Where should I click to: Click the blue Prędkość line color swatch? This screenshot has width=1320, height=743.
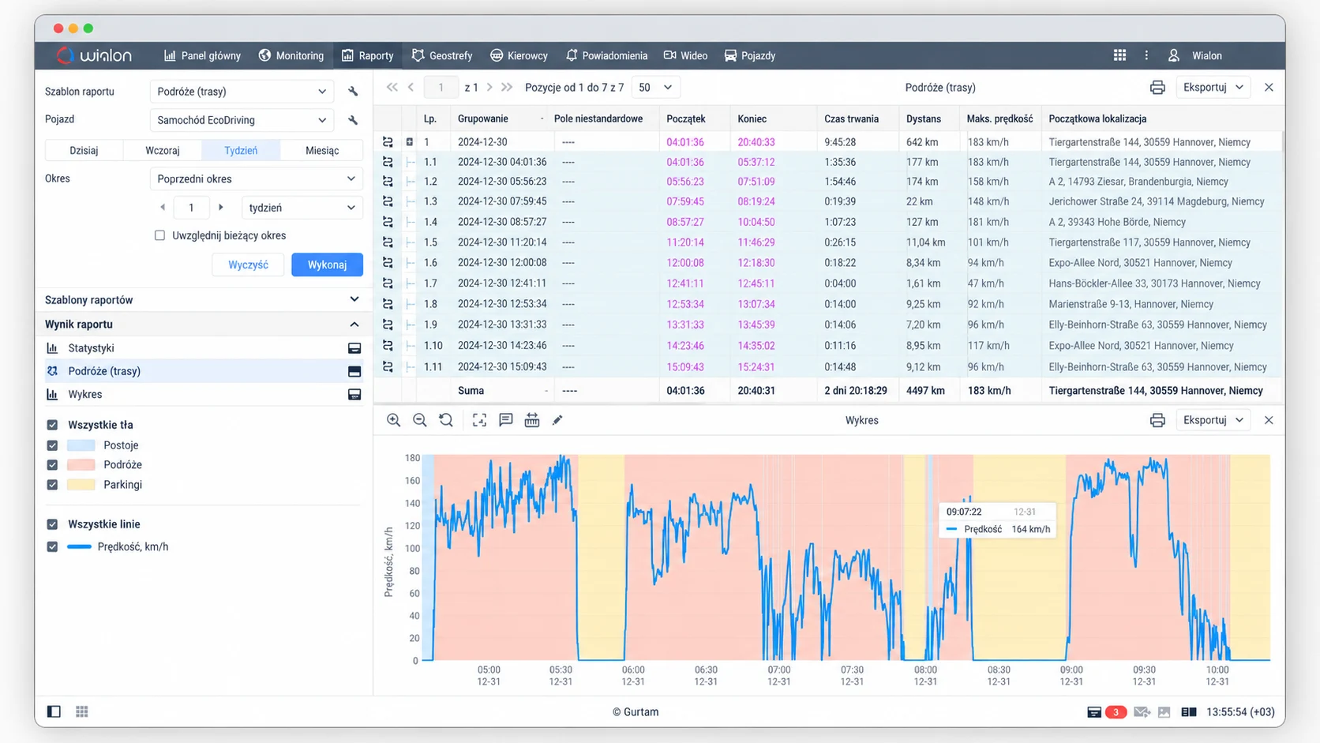click(80, 546)
